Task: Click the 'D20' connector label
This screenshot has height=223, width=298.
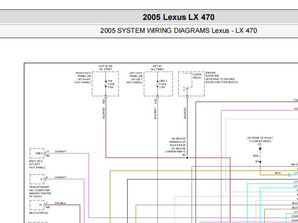Action: [155, 102]
